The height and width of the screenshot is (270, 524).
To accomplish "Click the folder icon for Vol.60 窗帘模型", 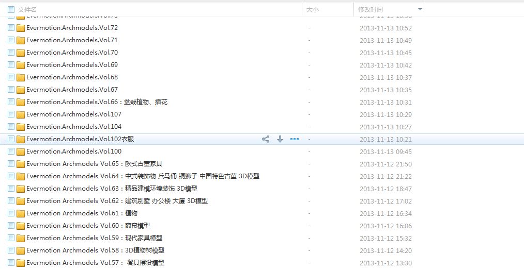I will pyautogui.click(x=21, y=226).
